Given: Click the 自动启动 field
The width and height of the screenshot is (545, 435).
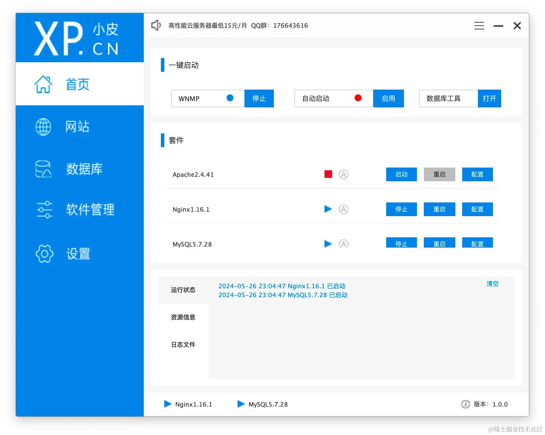Looking at the screenshot, I should 333,98.
